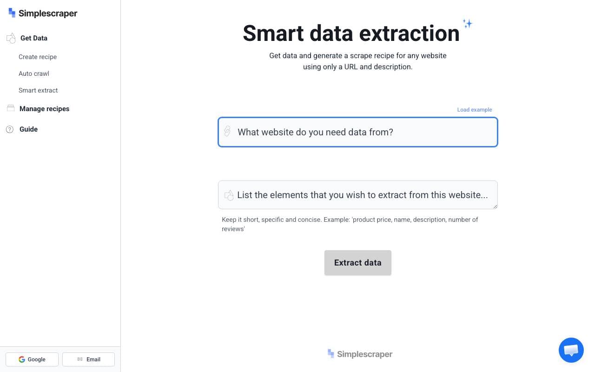Click the Get Data pointer icon
Viewport: 595px width, 372px height.
[x=11, y=38]
